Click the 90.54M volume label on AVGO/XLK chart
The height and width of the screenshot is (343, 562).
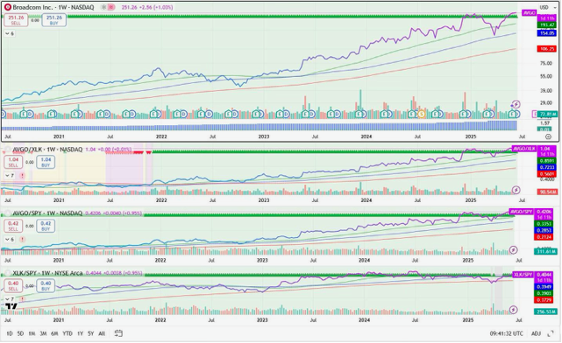(547, 192)
